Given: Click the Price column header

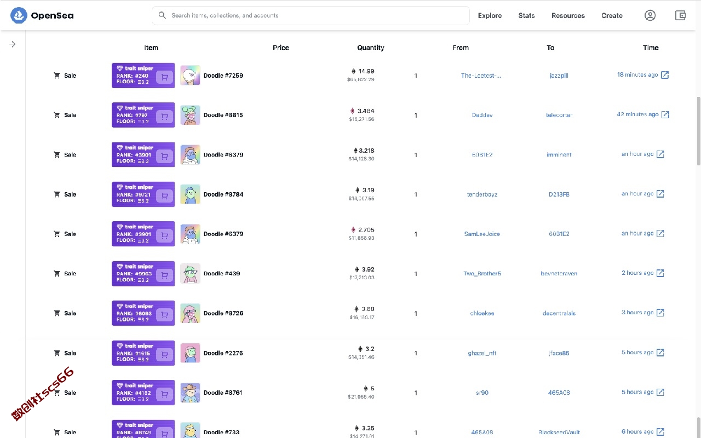Looking at the screenshot, I should 281,48.
